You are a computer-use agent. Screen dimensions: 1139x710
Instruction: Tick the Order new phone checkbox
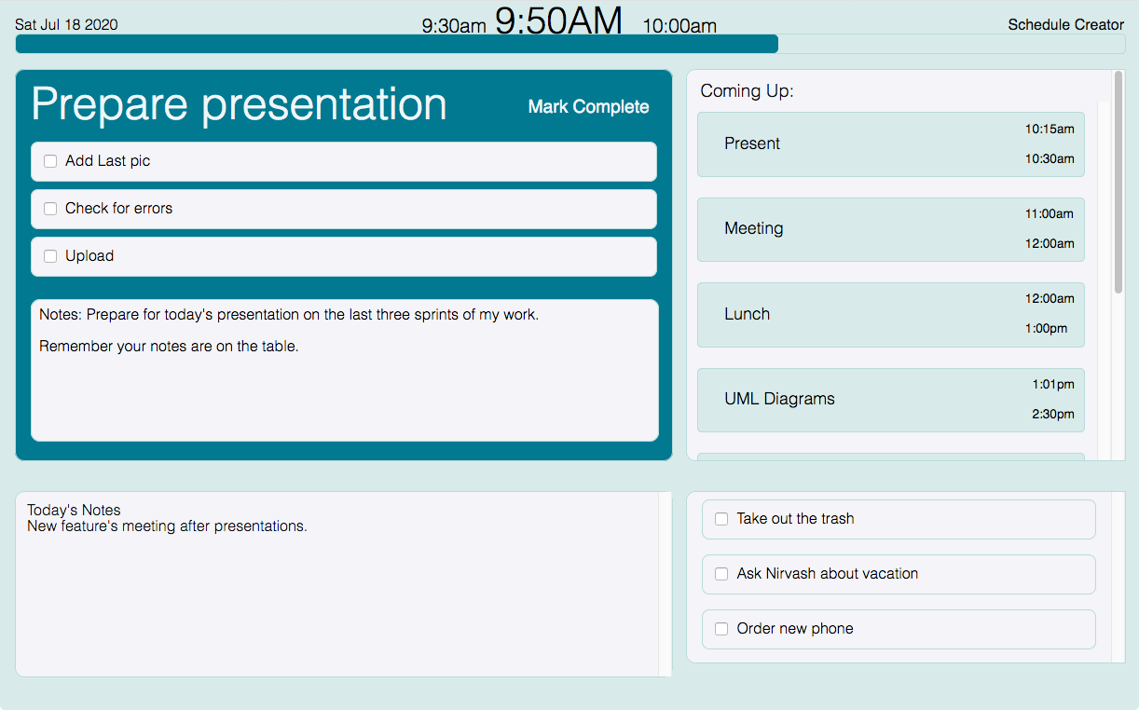pos(720,629)
